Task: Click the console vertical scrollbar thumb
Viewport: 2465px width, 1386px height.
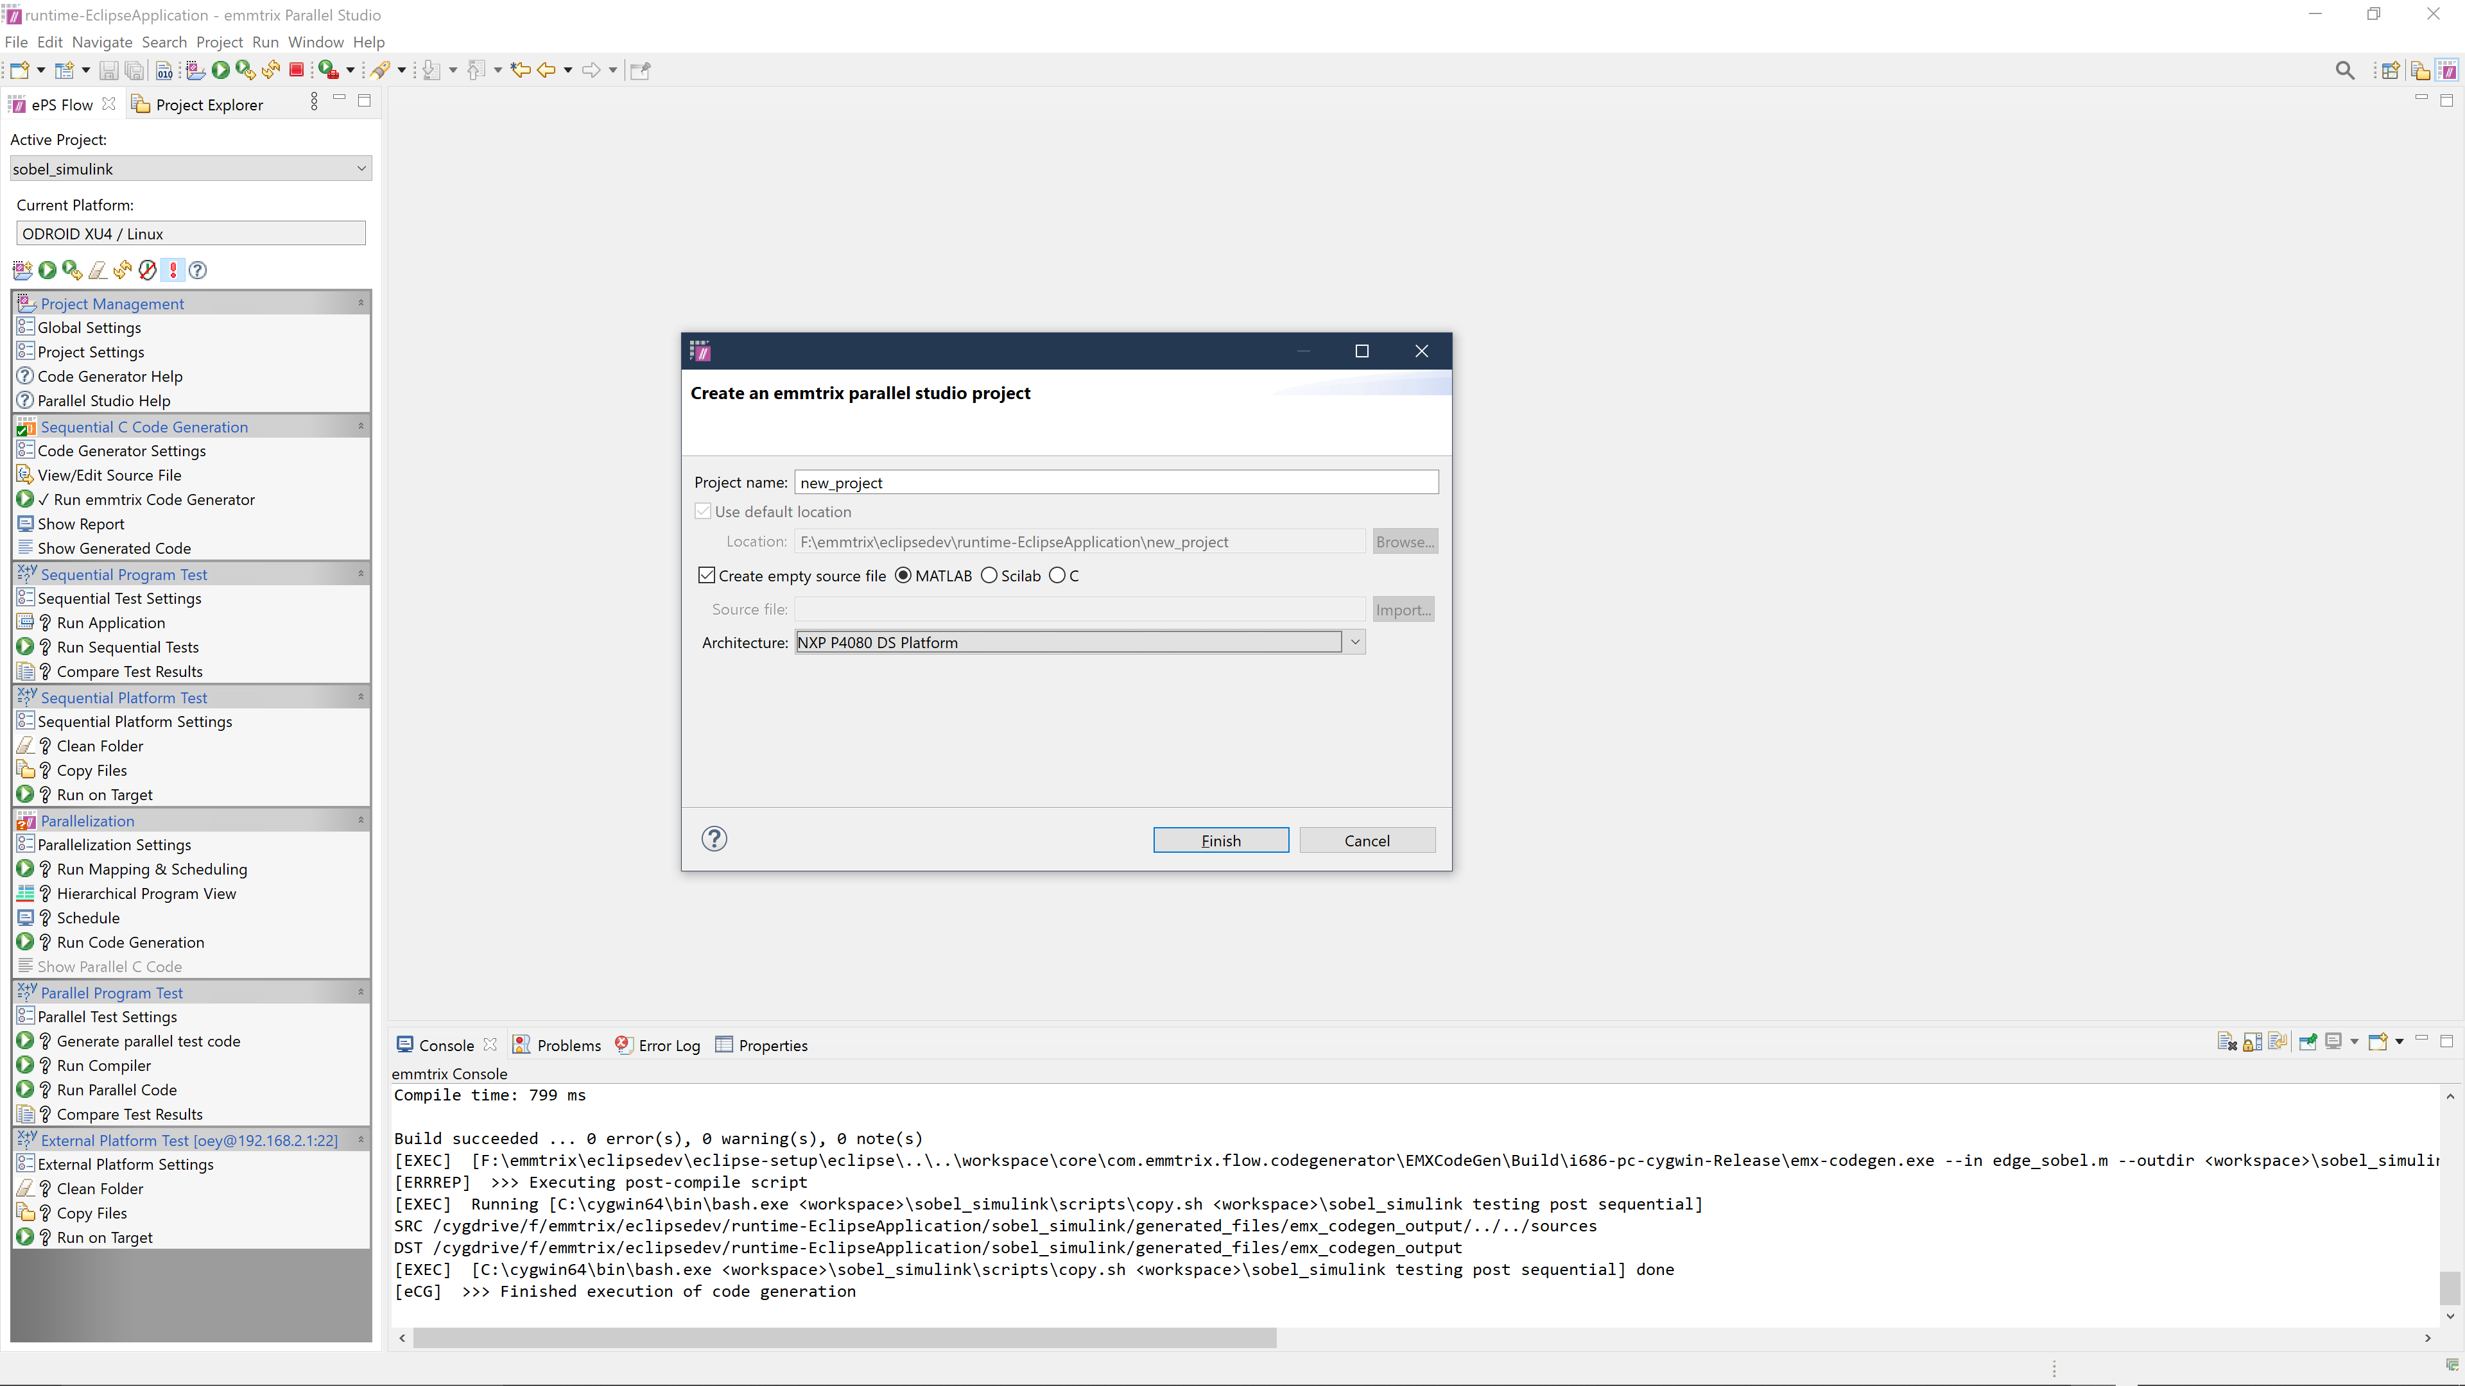Action: 2450,1287
